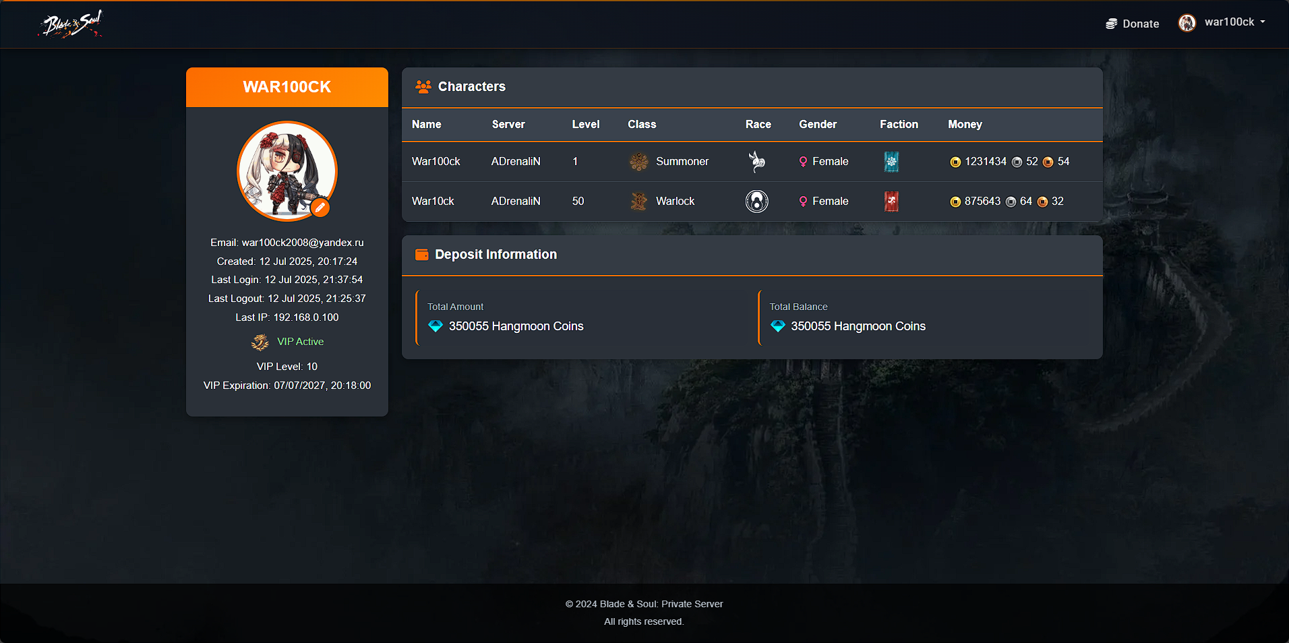Click Total Balance 350055 Hangmoon Coins value
Viewport: 1289px width, 643px height.
pyautogui.click(x=858, y=326)
